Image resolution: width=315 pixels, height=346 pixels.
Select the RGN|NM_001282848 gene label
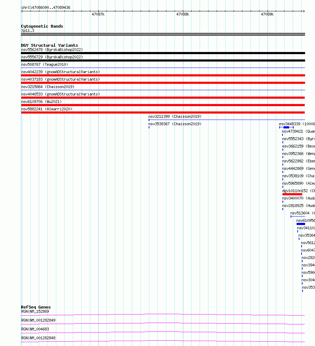click(38, 338)
